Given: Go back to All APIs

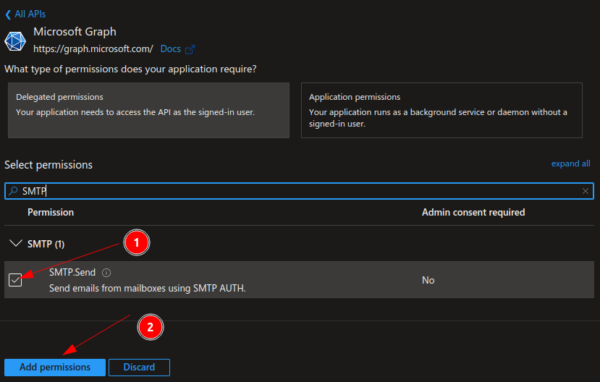Looking at the screenshot, I should 25,14.
